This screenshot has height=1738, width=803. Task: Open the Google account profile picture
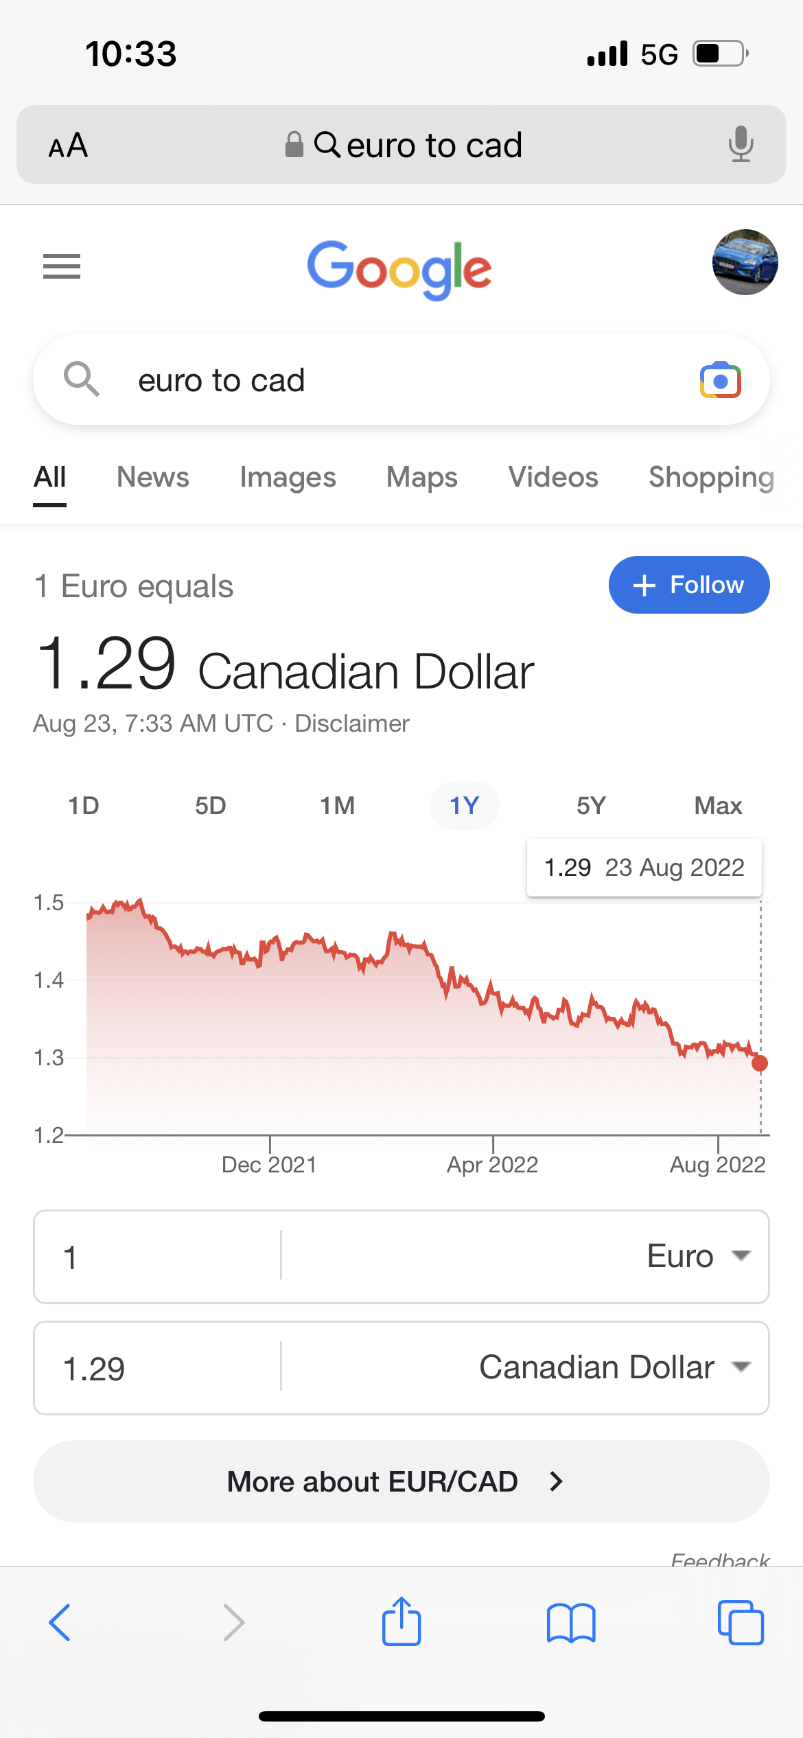coord(745,263)
